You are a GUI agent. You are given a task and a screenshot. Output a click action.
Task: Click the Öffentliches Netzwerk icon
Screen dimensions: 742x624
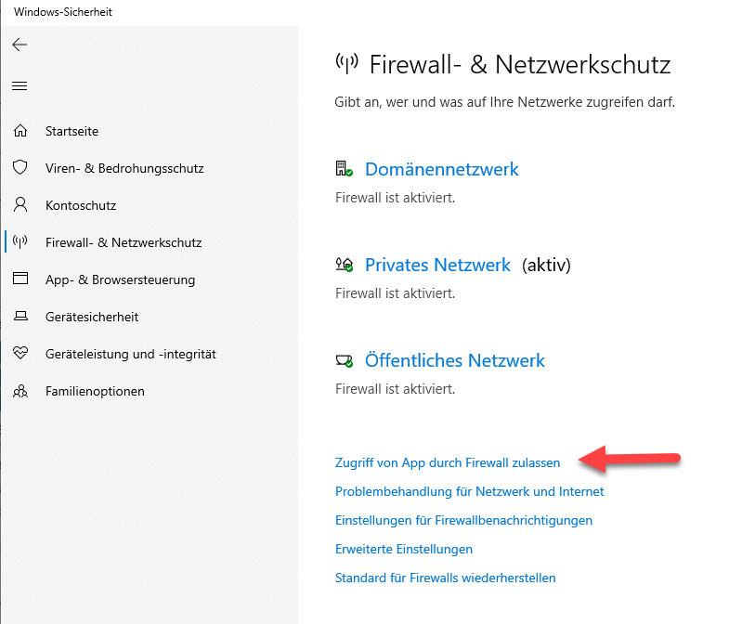click(x=344, y=360)
